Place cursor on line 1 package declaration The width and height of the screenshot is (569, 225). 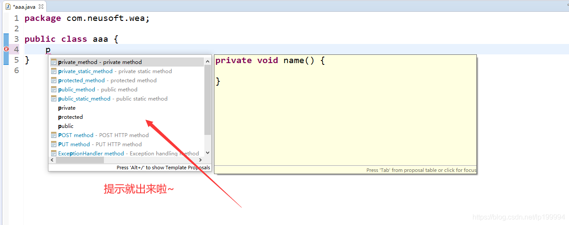tap(87, 18)
